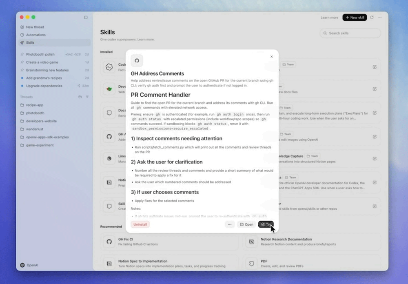
Task: Start a New thread from sidebar
Action: pyautogui.click(x=35, y=27)
